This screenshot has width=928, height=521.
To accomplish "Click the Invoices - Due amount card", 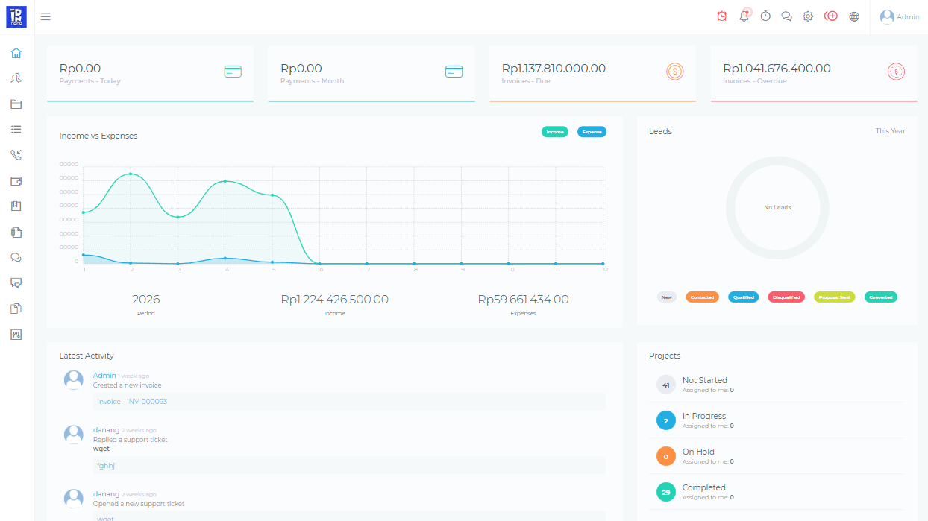I will point(592,73).
